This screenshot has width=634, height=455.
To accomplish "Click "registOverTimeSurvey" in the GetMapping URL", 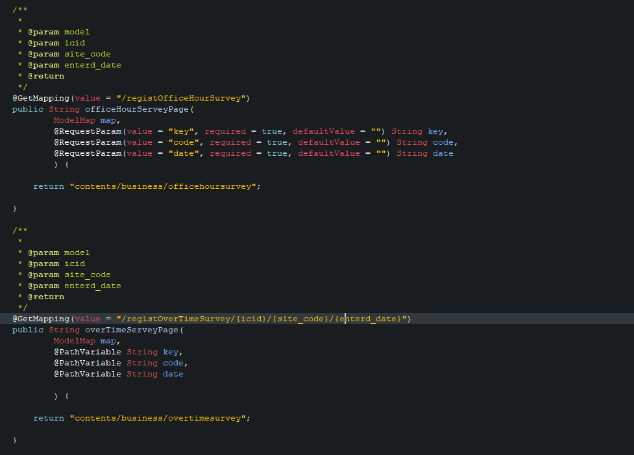I will 178,319.
